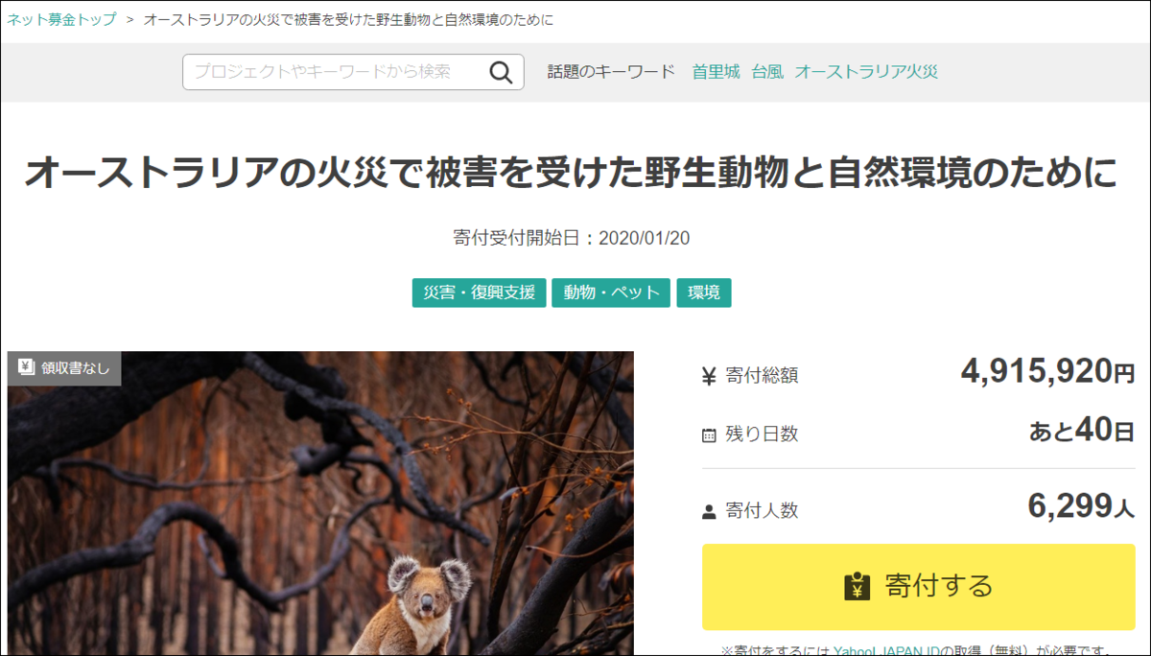
Task: Click the calendar icon beside 残り日数
Action: pyautogui.click(x=709, y=434)
